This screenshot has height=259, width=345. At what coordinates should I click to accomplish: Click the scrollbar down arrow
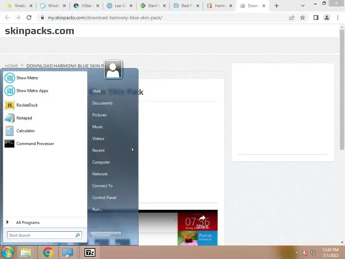[342, 243]
